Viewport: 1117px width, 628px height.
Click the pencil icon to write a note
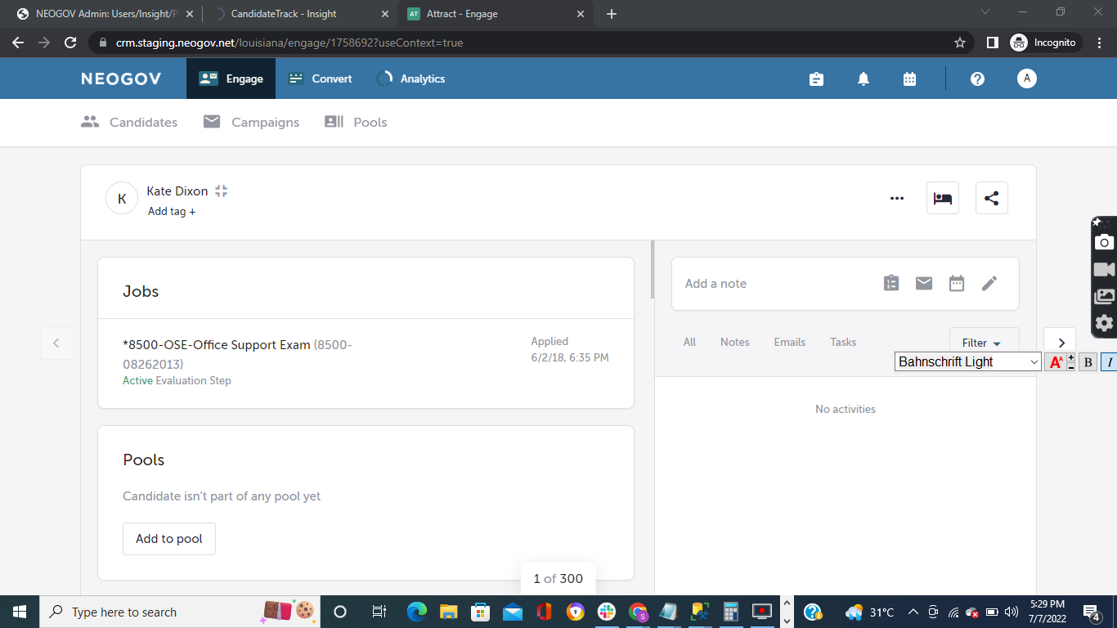(989, 283)
